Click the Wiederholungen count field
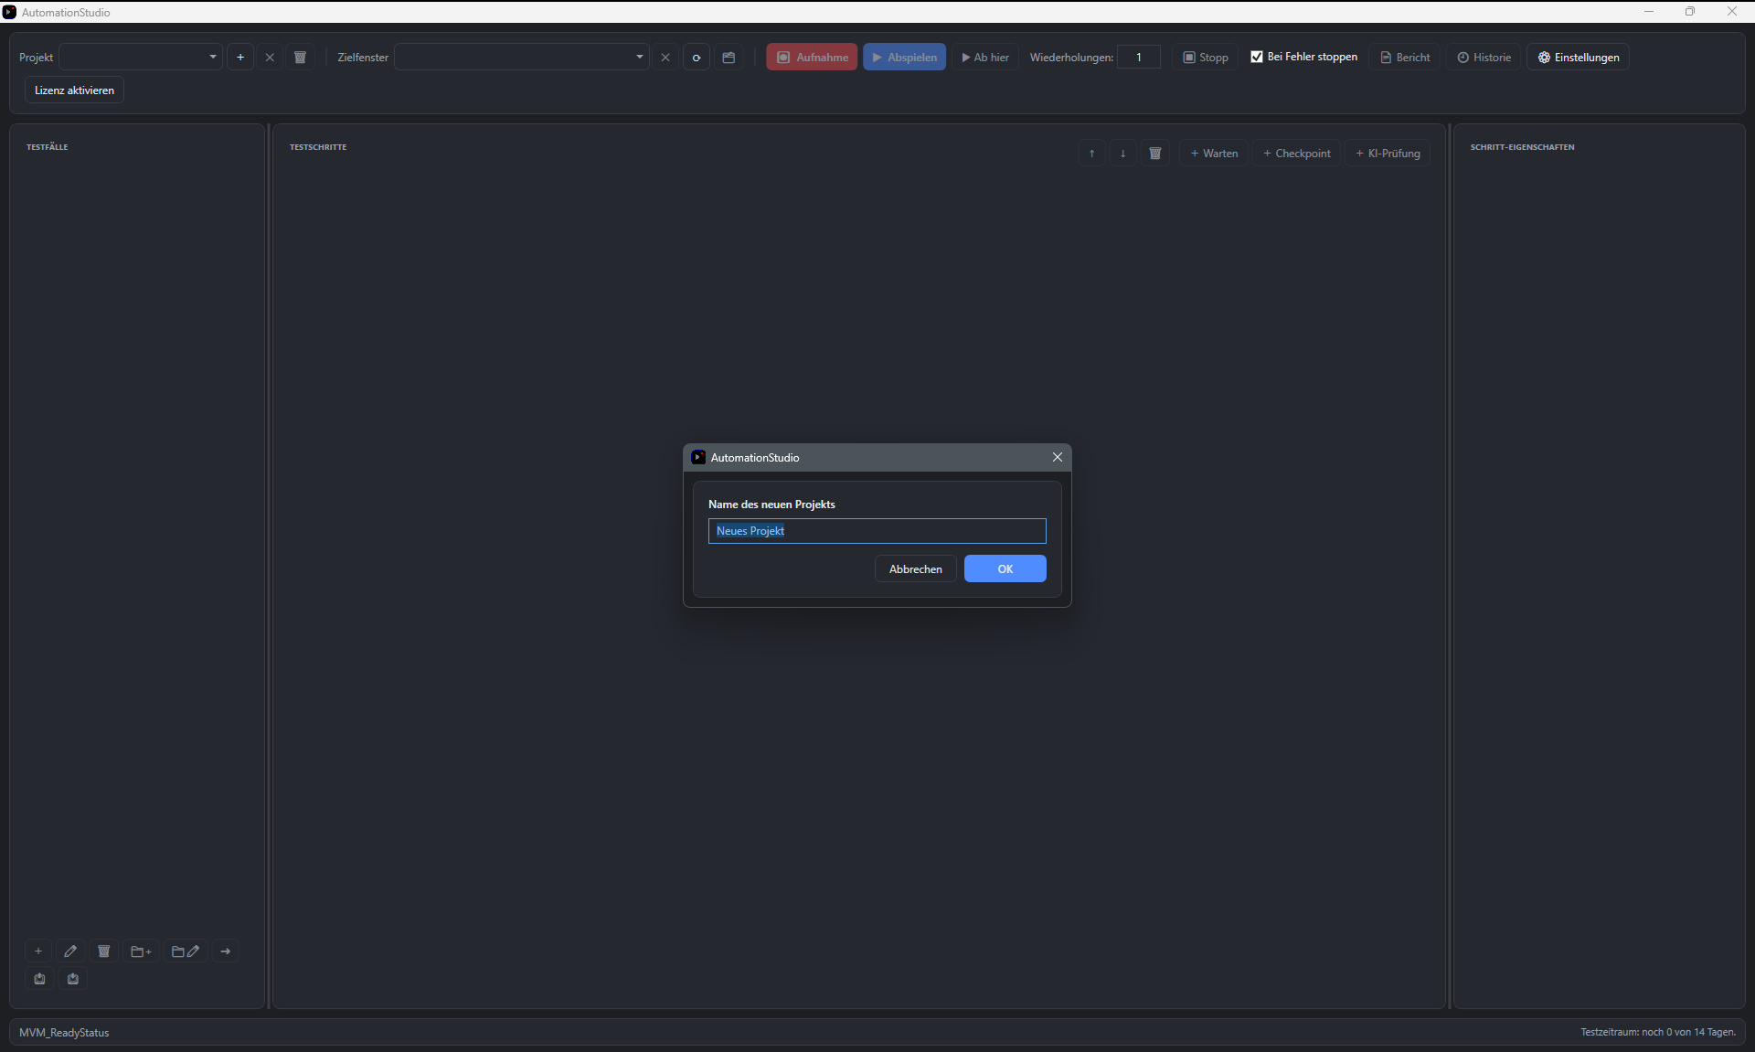Image resolution: width=1755 pixels, height=1052 pixels. click(1139, 57)
